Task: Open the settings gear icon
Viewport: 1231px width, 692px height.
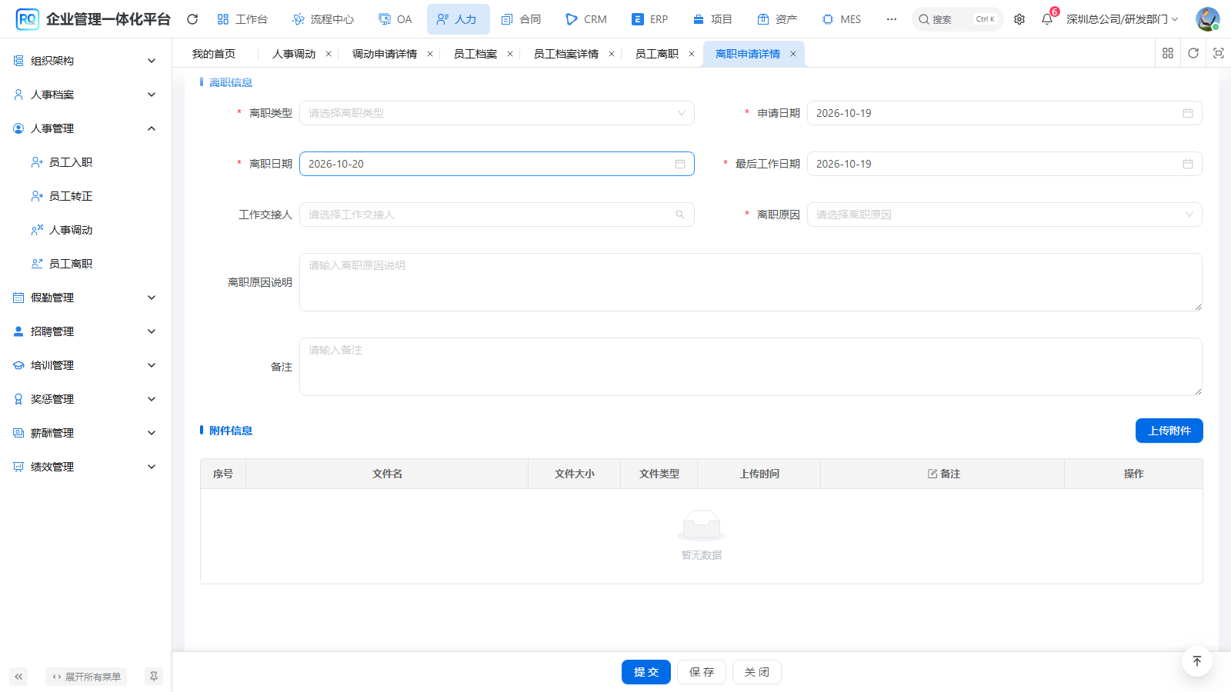Action: (1019, 19)
